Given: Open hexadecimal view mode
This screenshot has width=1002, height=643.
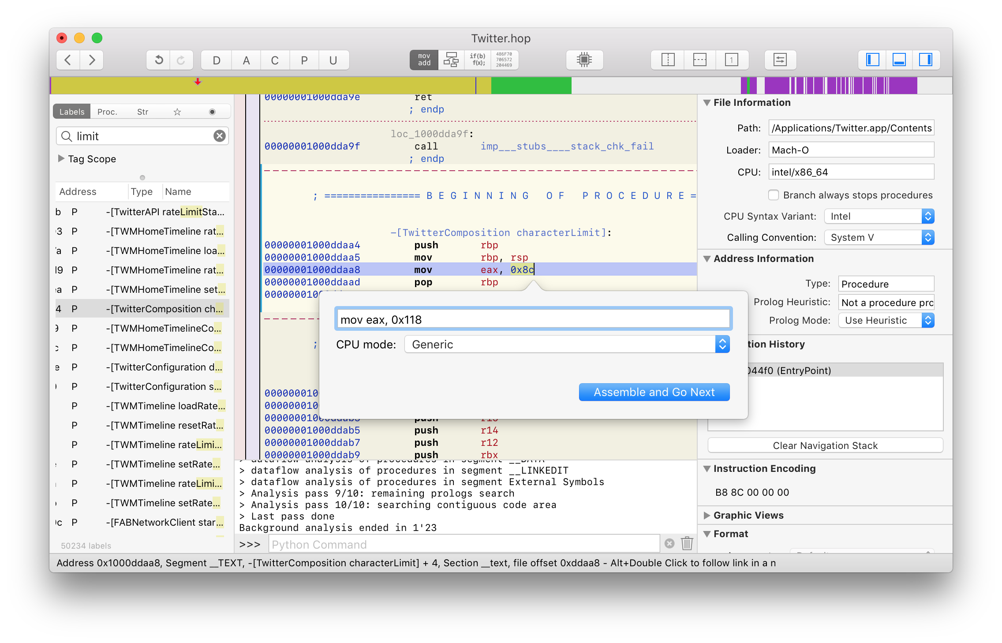Looking at the screenshot, I should pyautogui.click(x=504, y=60).
